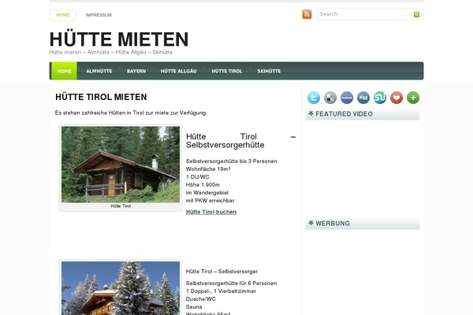Open the HÜTTE ALLGÄU navigation tab

pyautogui.click(x=179, y=71)
